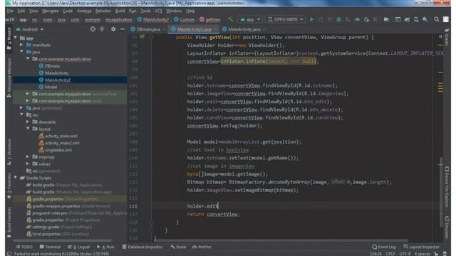Click the collapse-all icon in Project panel
The width and height of the screenshot is (456, 256).
[102, 29]
